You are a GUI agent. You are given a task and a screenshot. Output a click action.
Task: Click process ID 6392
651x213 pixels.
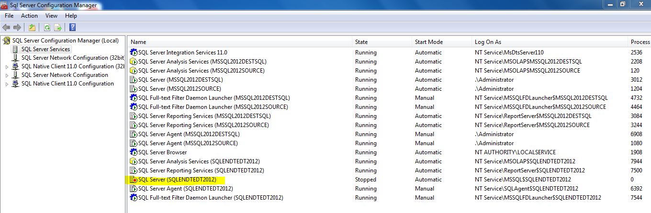(x=636, y=189)
